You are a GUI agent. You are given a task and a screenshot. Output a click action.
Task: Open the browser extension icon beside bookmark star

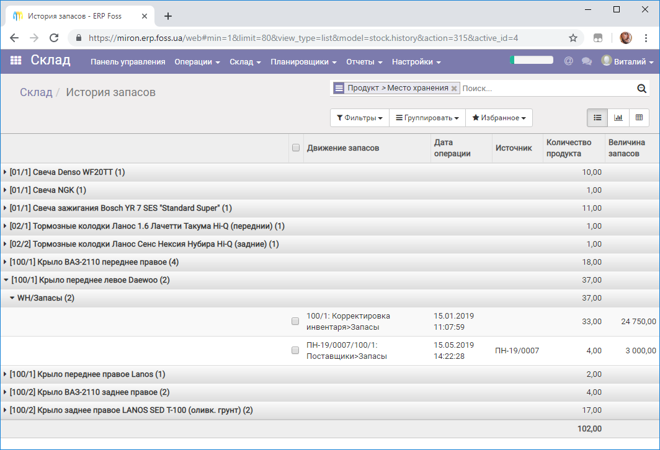(x=598, y=38)
